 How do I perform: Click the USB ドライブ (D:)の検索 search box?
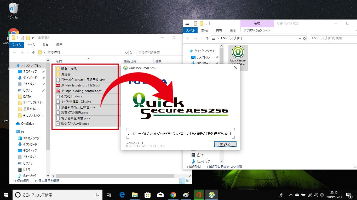pos(333,38)
